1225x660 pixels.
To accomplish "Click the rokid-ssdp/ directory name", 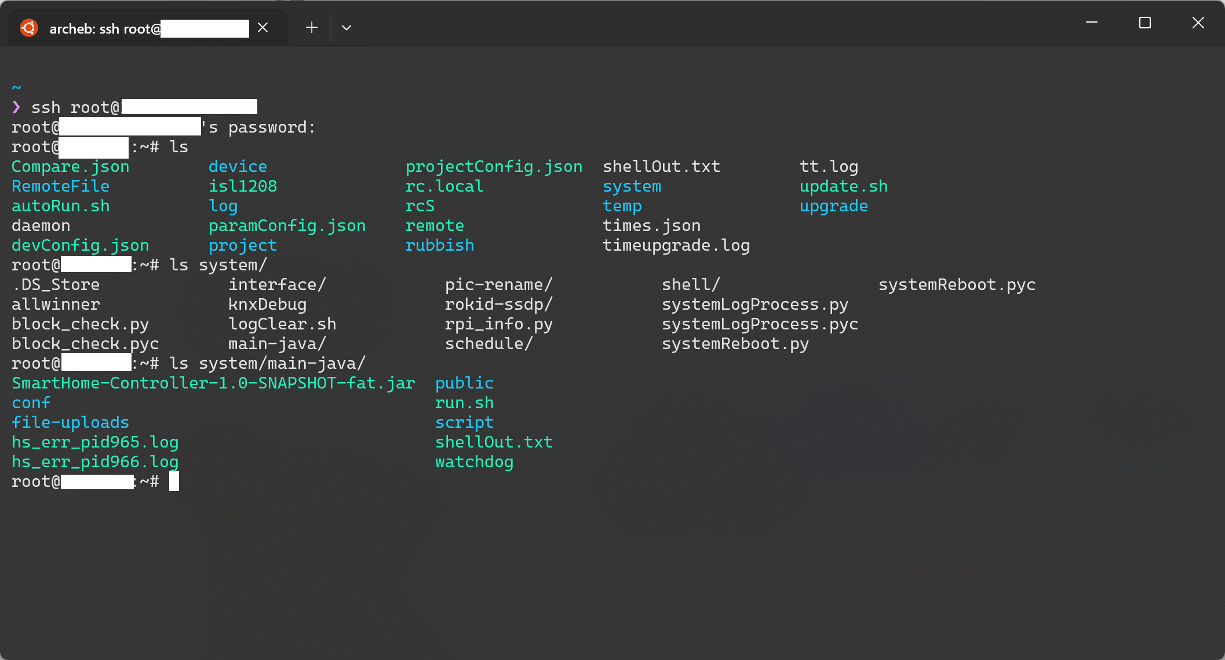I will tap(498, 305).
